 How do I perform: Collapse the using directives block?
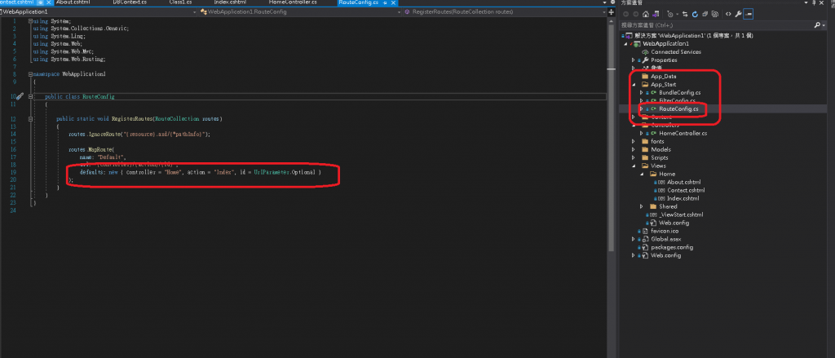(x=30, y=20)
